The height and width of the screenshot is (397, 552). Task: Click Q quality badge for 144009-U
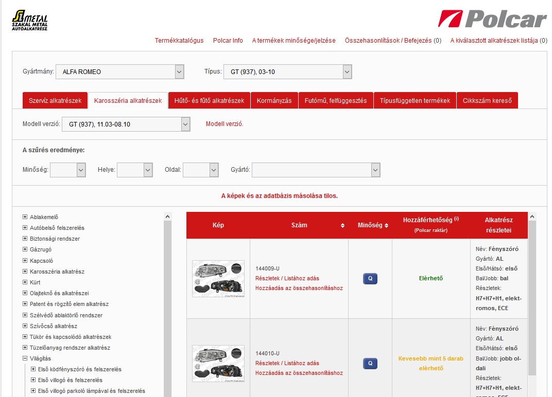(x=370, y=279)
